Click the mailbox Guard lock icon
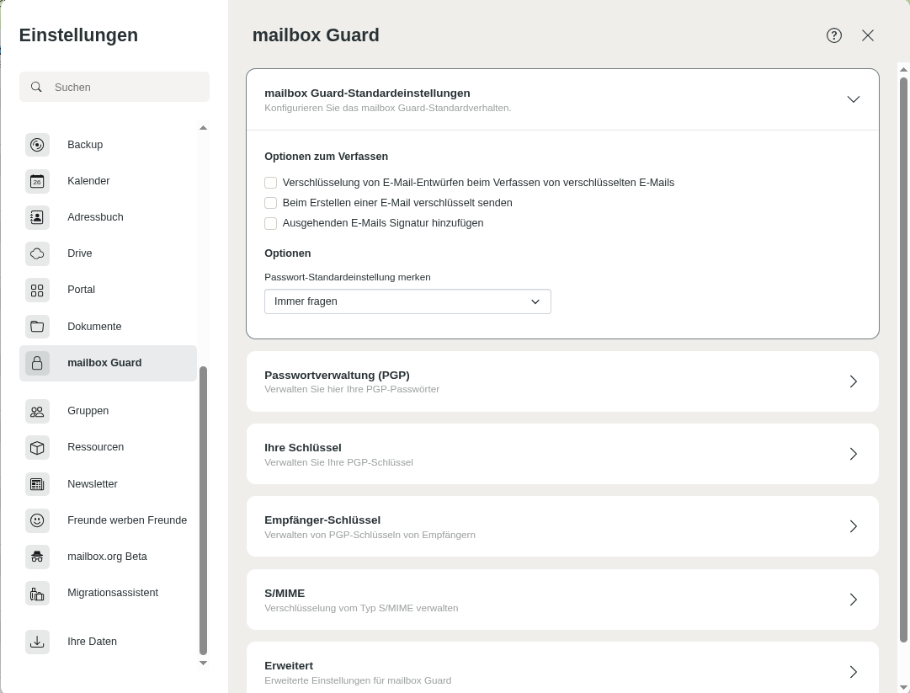The height and width of the screenshot is (693, 910). [x=37, y=363]
